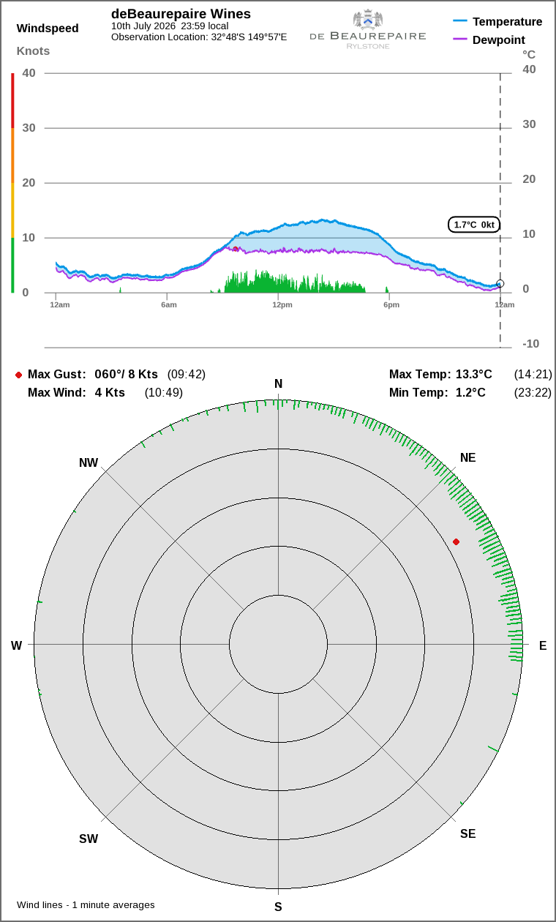
Task: Click the 1.7°C 0kt current value tooltip
Action: tap(474, 225)
